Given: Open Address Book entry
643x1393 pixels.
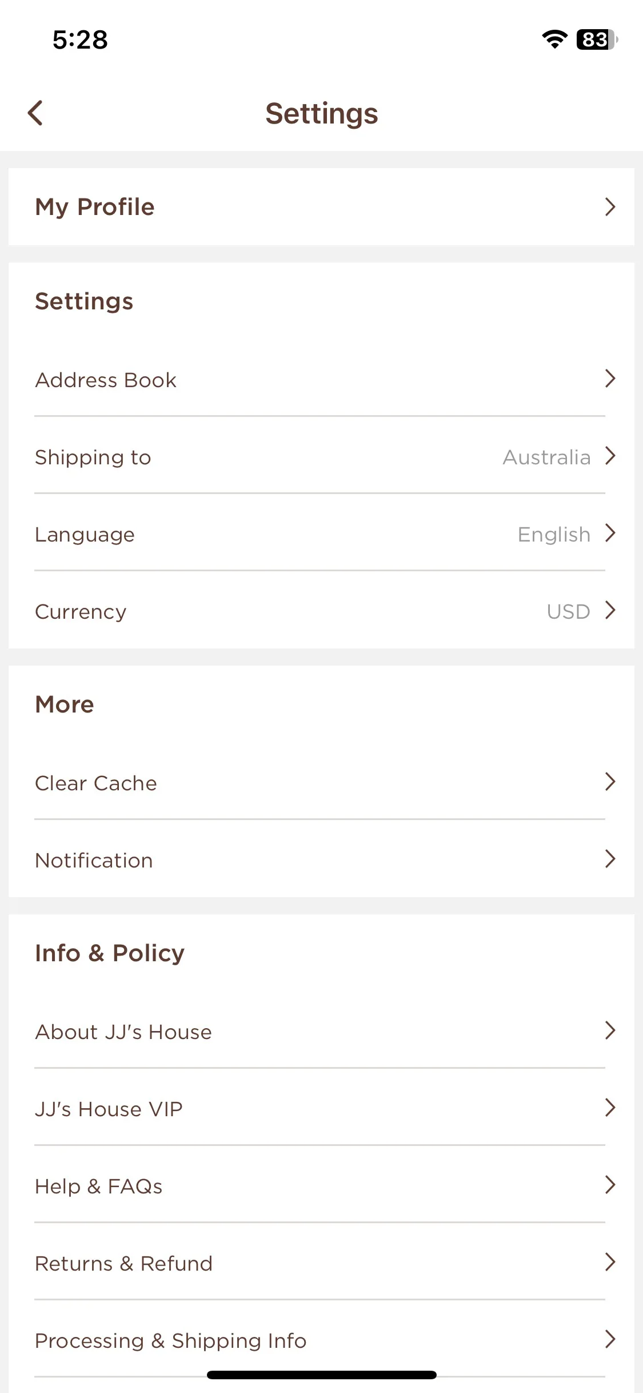Looking at the screenshot, I should click(x=321, y=380).
